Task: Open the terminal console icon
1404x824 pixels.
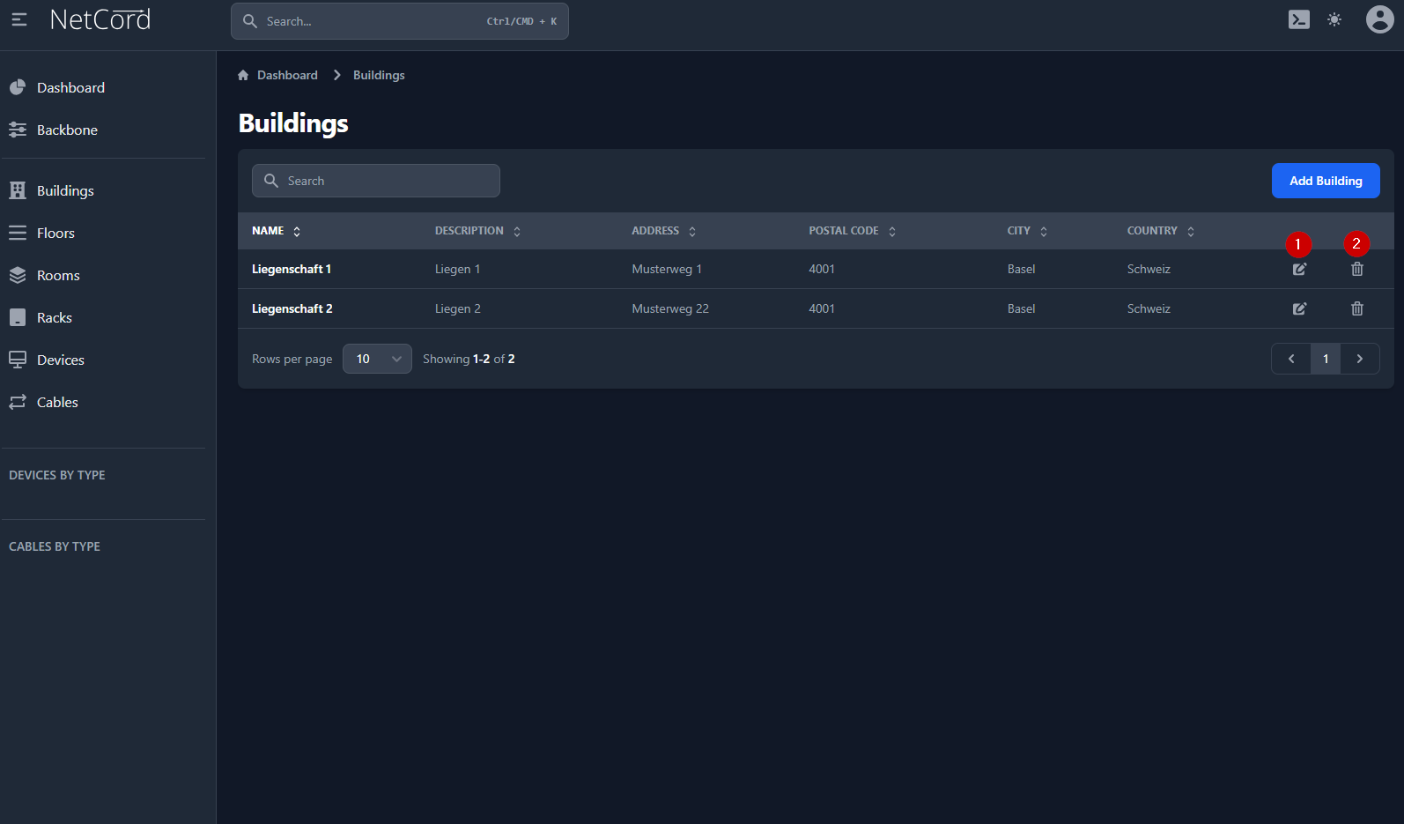Action: (x=1298, y=19)
